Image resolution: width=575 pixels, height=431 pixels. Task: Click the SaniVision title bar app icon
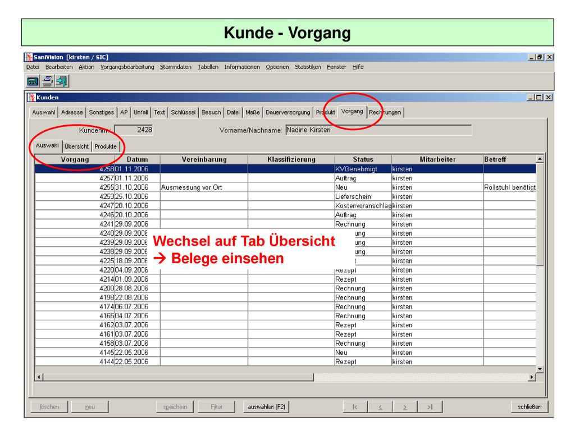(29, 57)
